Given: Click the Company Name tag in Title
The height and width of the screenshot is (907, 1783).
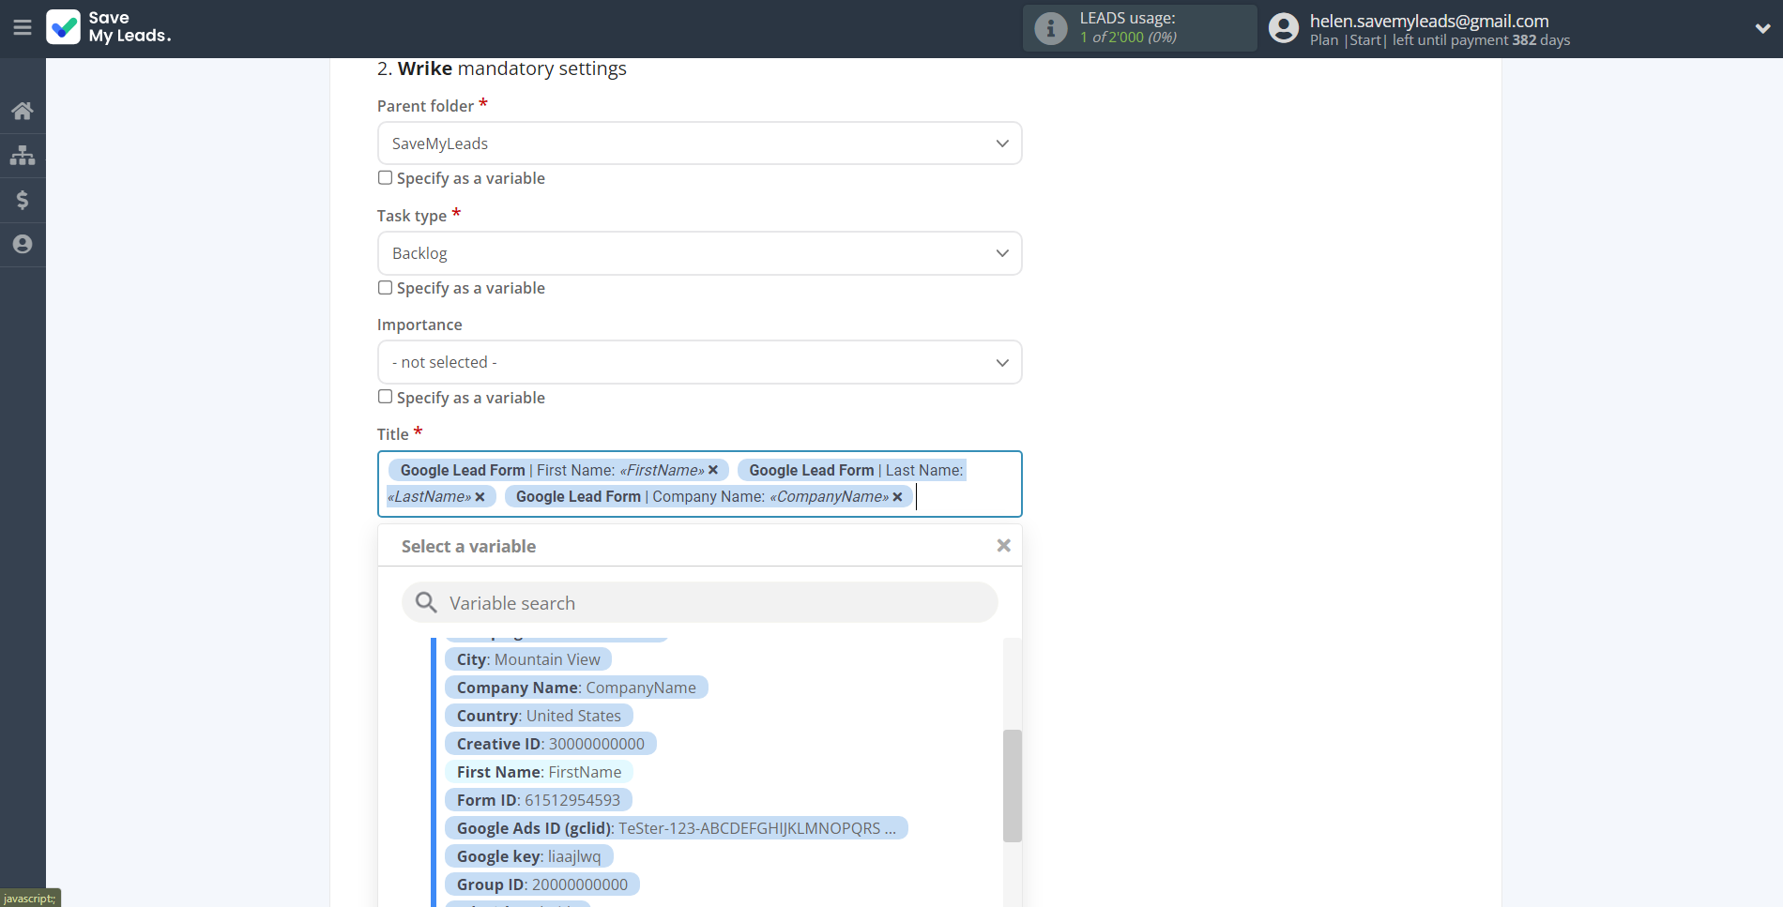Looking at the screenshot, I should [709, 497].
